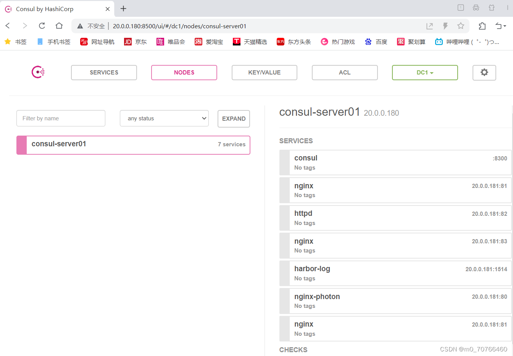Open a new browser tab with plus
The width and height of the screenshot is (513, 356).
123,8
